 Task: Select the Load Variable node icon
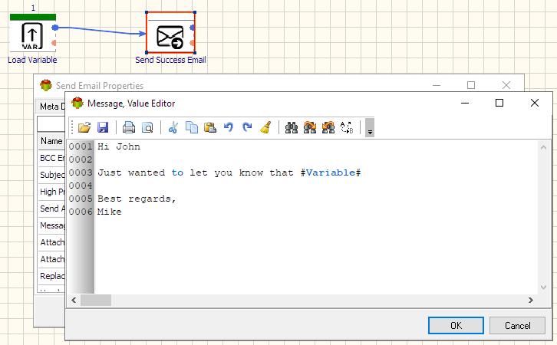point(32,35)
